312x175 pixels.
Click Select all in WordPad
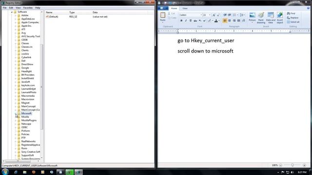(293, 22)
